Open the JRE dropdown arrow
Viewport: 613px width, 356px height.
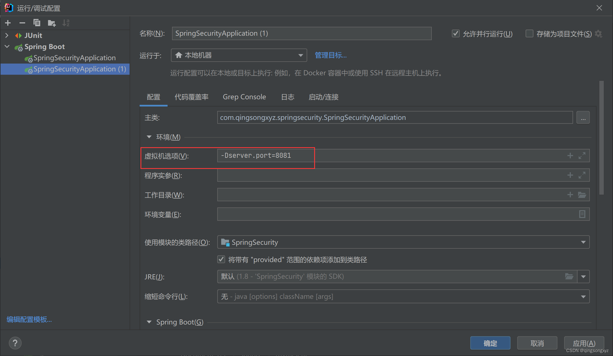pyautogui.click(x=583, y=277)
